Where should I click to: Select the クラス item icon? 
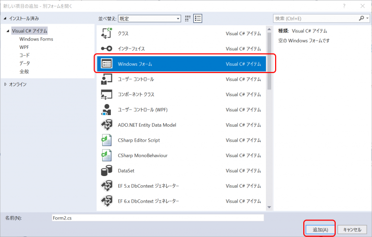click(107, 33)
